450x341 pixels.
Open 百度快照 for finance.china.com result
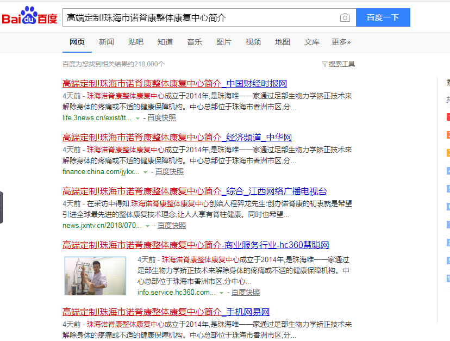point(170,171)
